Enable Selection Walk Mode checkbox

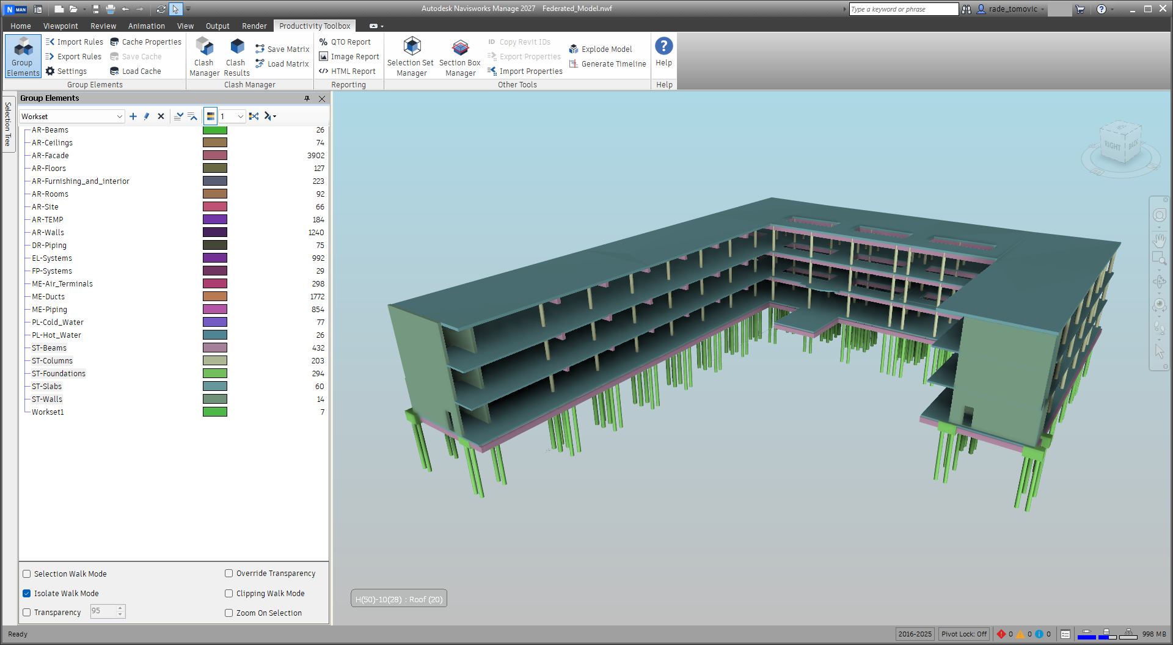tap(27, 574)
